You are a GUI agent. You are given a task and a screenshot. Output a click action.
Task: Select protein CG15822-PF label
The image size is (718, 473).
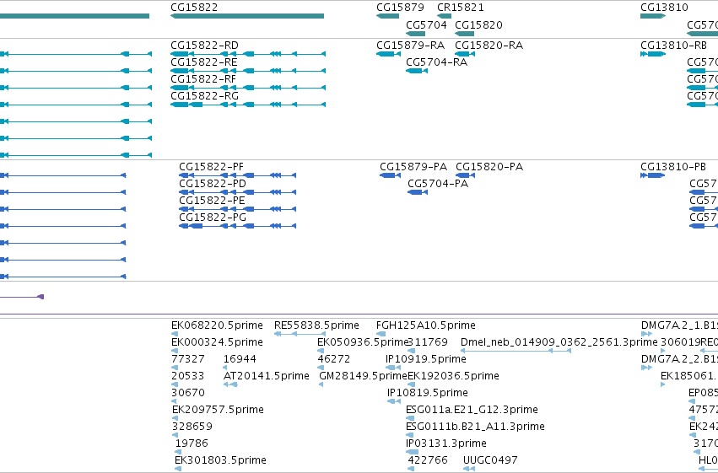212,166
